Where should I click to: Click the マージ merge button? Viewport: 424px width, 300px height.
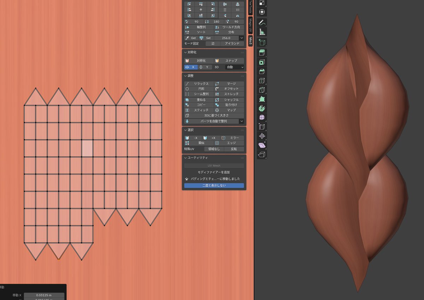click(229, 84)
